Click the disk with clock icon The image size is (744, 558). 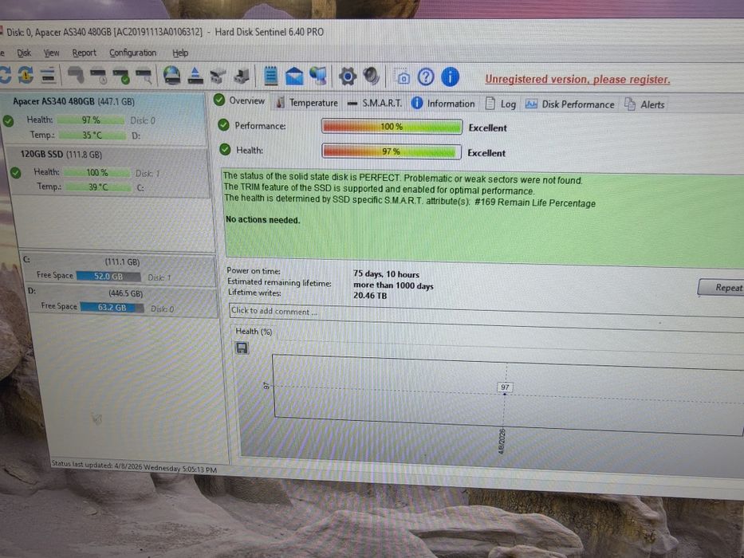pyautogui.click(x=99, y=76)
